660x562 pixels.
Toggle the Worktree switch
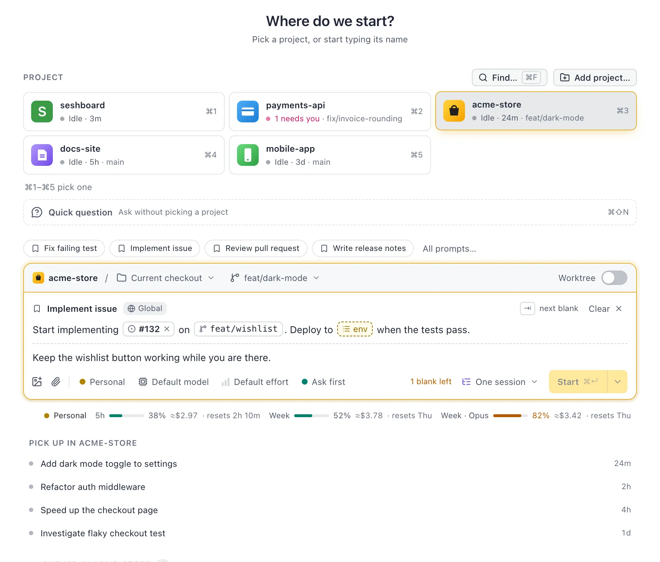coord(614,278)
